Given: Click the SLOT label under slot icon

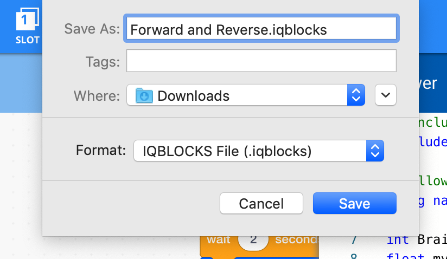Looking at the screenshot, I should point(28,40).
